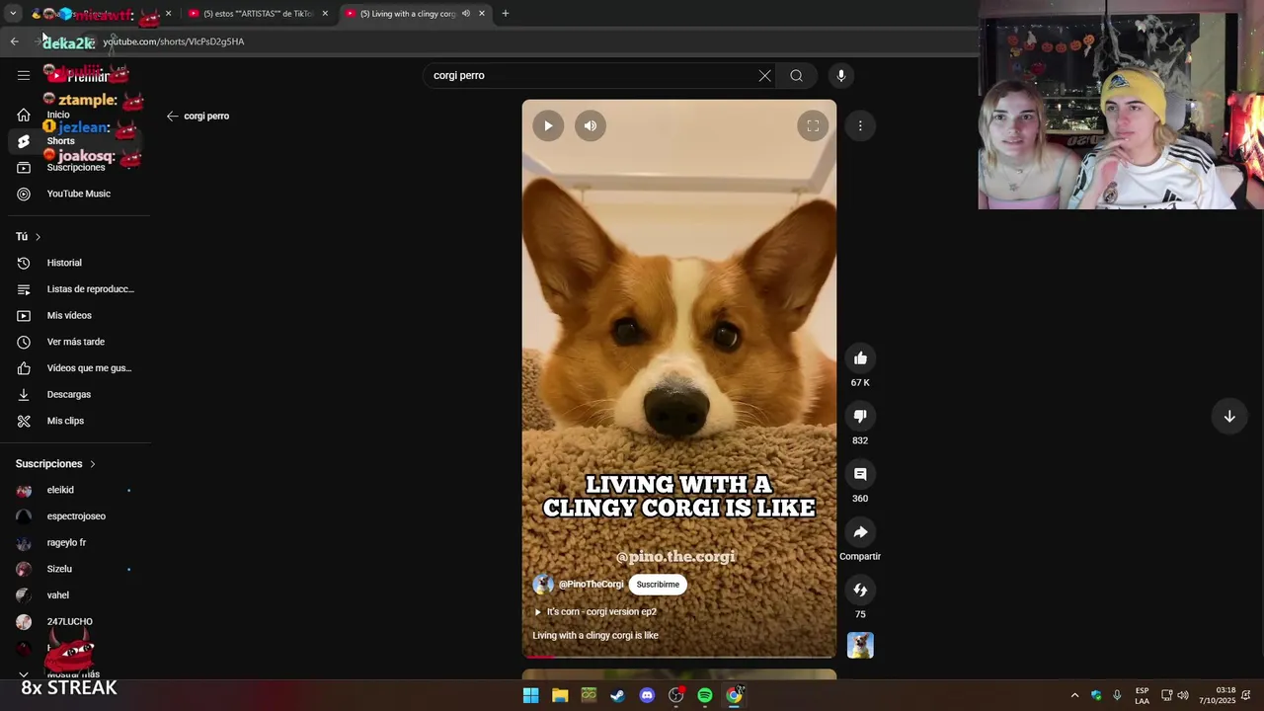Open File Explorer from taskbar
Viewport: 1264px width, 711px height.
(x=560, y=695)
